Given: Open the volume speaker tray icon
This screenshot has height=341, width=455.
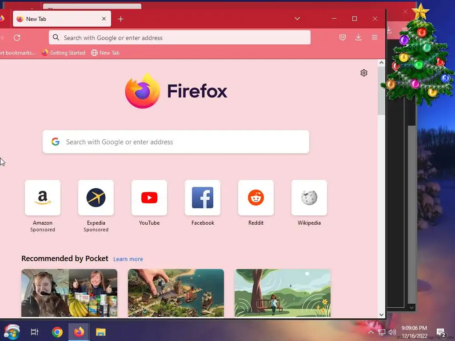Looking at the screenshot, I should coord(392,332).
